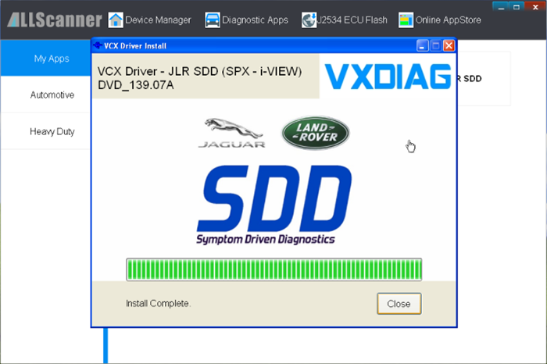Maximize the ALLScanner main window

pyautogui.click(x=517, y=6)
